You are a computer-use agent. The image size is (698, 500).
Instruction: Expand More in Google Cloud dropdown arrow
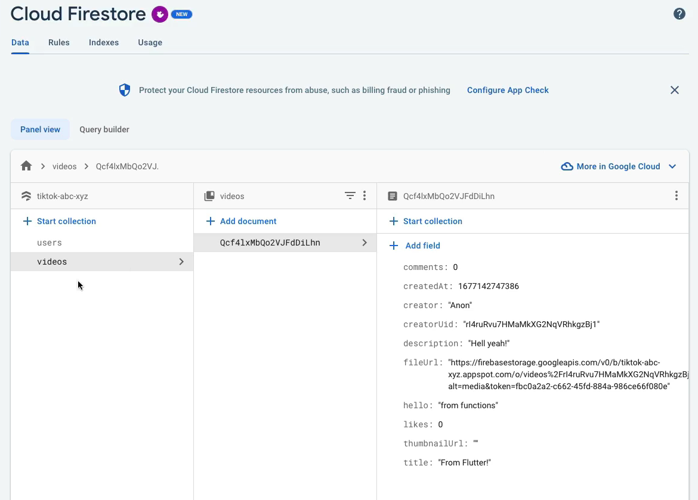point(672,166)
